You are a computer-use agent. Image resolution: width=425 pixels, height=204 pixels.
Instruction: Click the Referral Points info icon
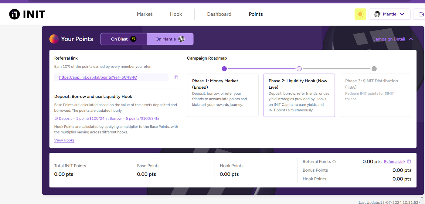(x=334, y=162)
